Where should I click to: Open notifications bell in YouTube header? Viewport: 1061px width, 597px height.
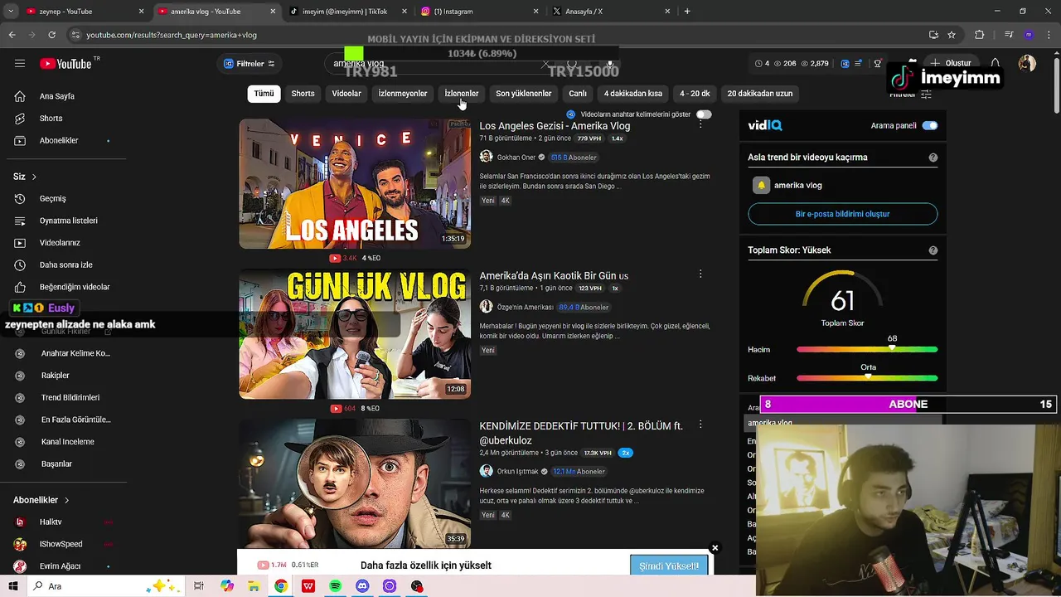pyautogui.click(x=996, y=64)
